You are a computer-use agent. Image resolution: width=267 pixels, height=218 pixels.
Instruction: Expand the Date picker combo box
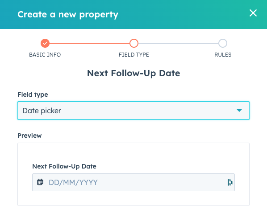[x=133, y=111]
